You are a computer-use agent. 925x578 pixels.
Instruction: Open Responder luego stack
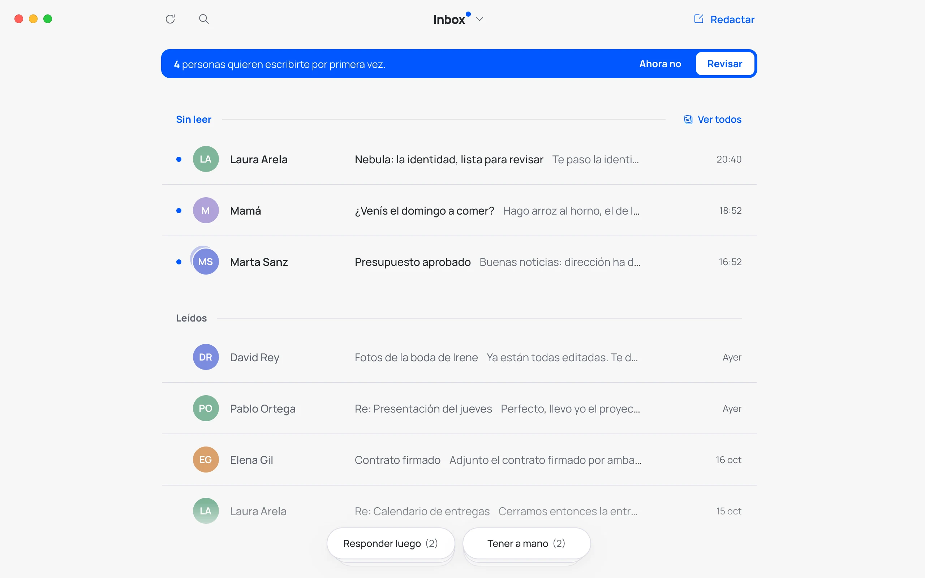tap(391, 543)
